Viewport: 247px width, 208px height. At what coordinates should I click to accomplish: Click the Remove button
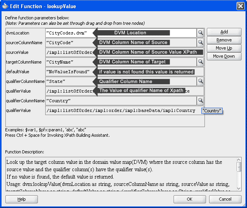coord(224,40)
